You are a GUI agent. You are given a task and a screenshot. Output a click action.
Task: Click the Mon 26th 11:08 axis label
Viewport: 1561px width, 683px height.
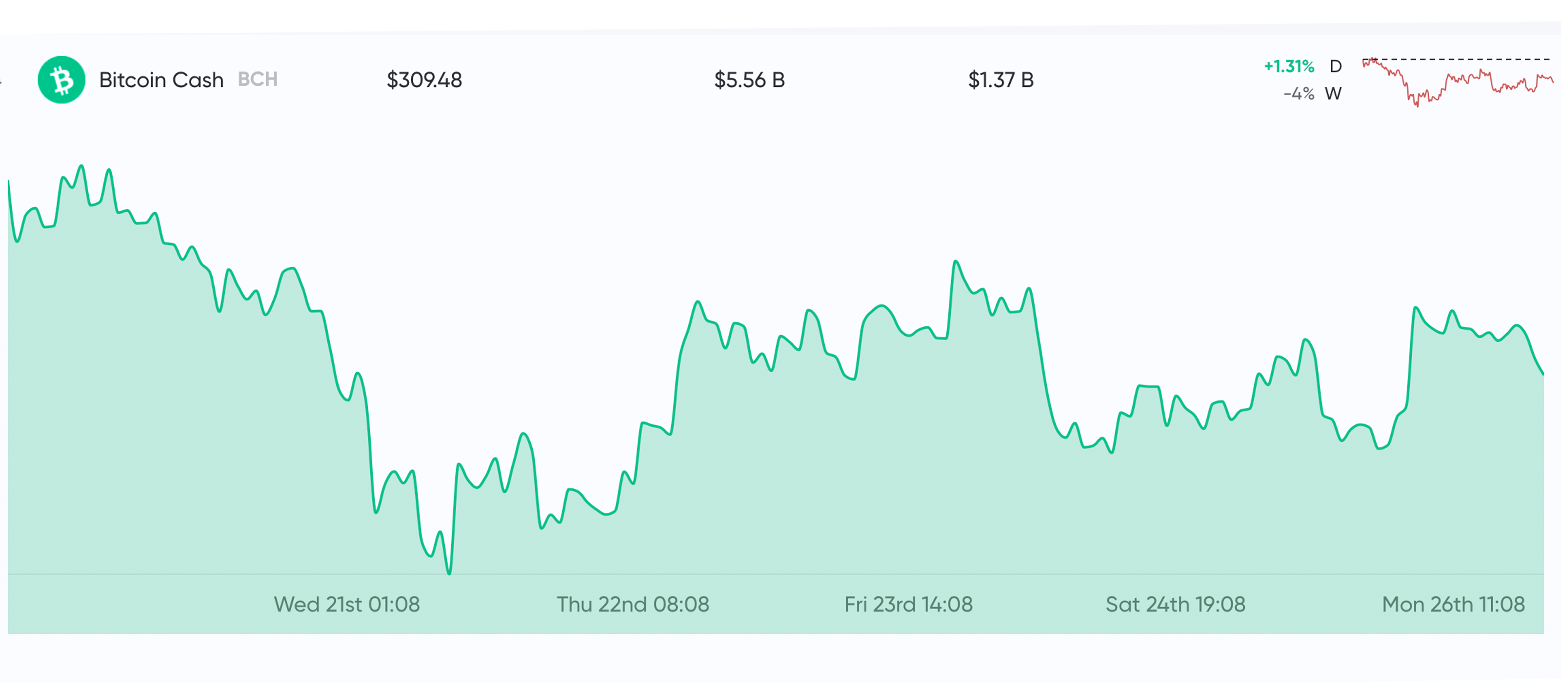click(x=1453, y=604)
